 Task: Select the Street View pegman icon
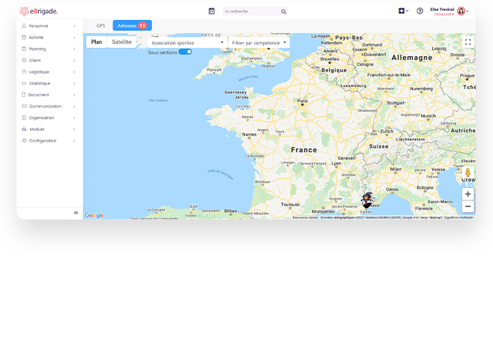coord(468,172)
